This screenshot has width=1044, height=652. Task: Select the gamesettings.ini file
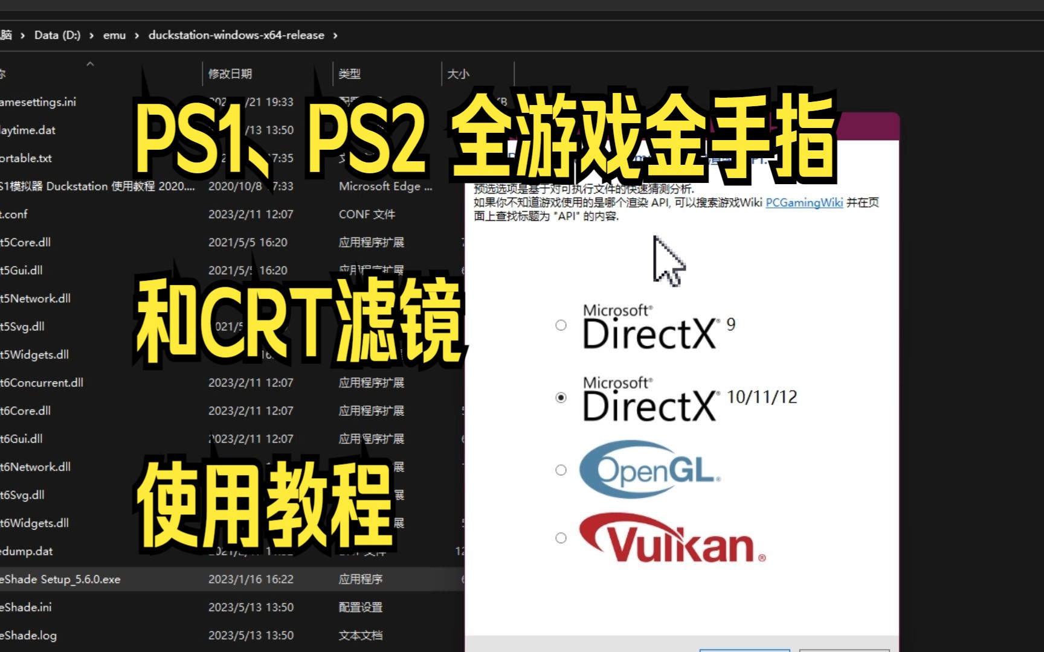(x=38, y=102)
